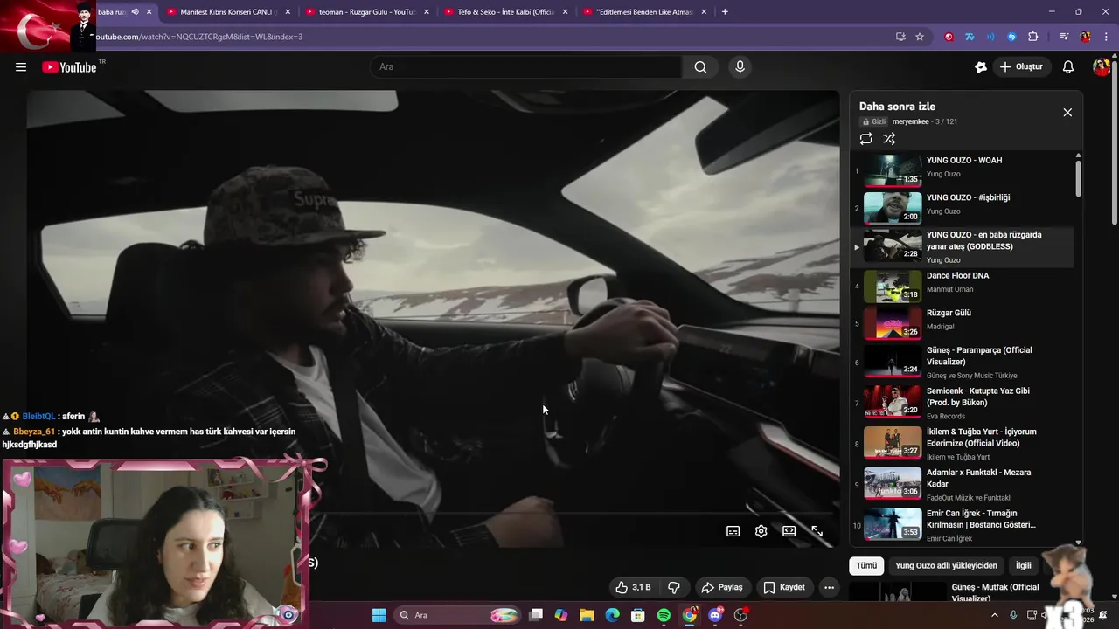Open Güneş - Paramparça (Official Visualizer)

pyautogui.click(x=962, y=362)
